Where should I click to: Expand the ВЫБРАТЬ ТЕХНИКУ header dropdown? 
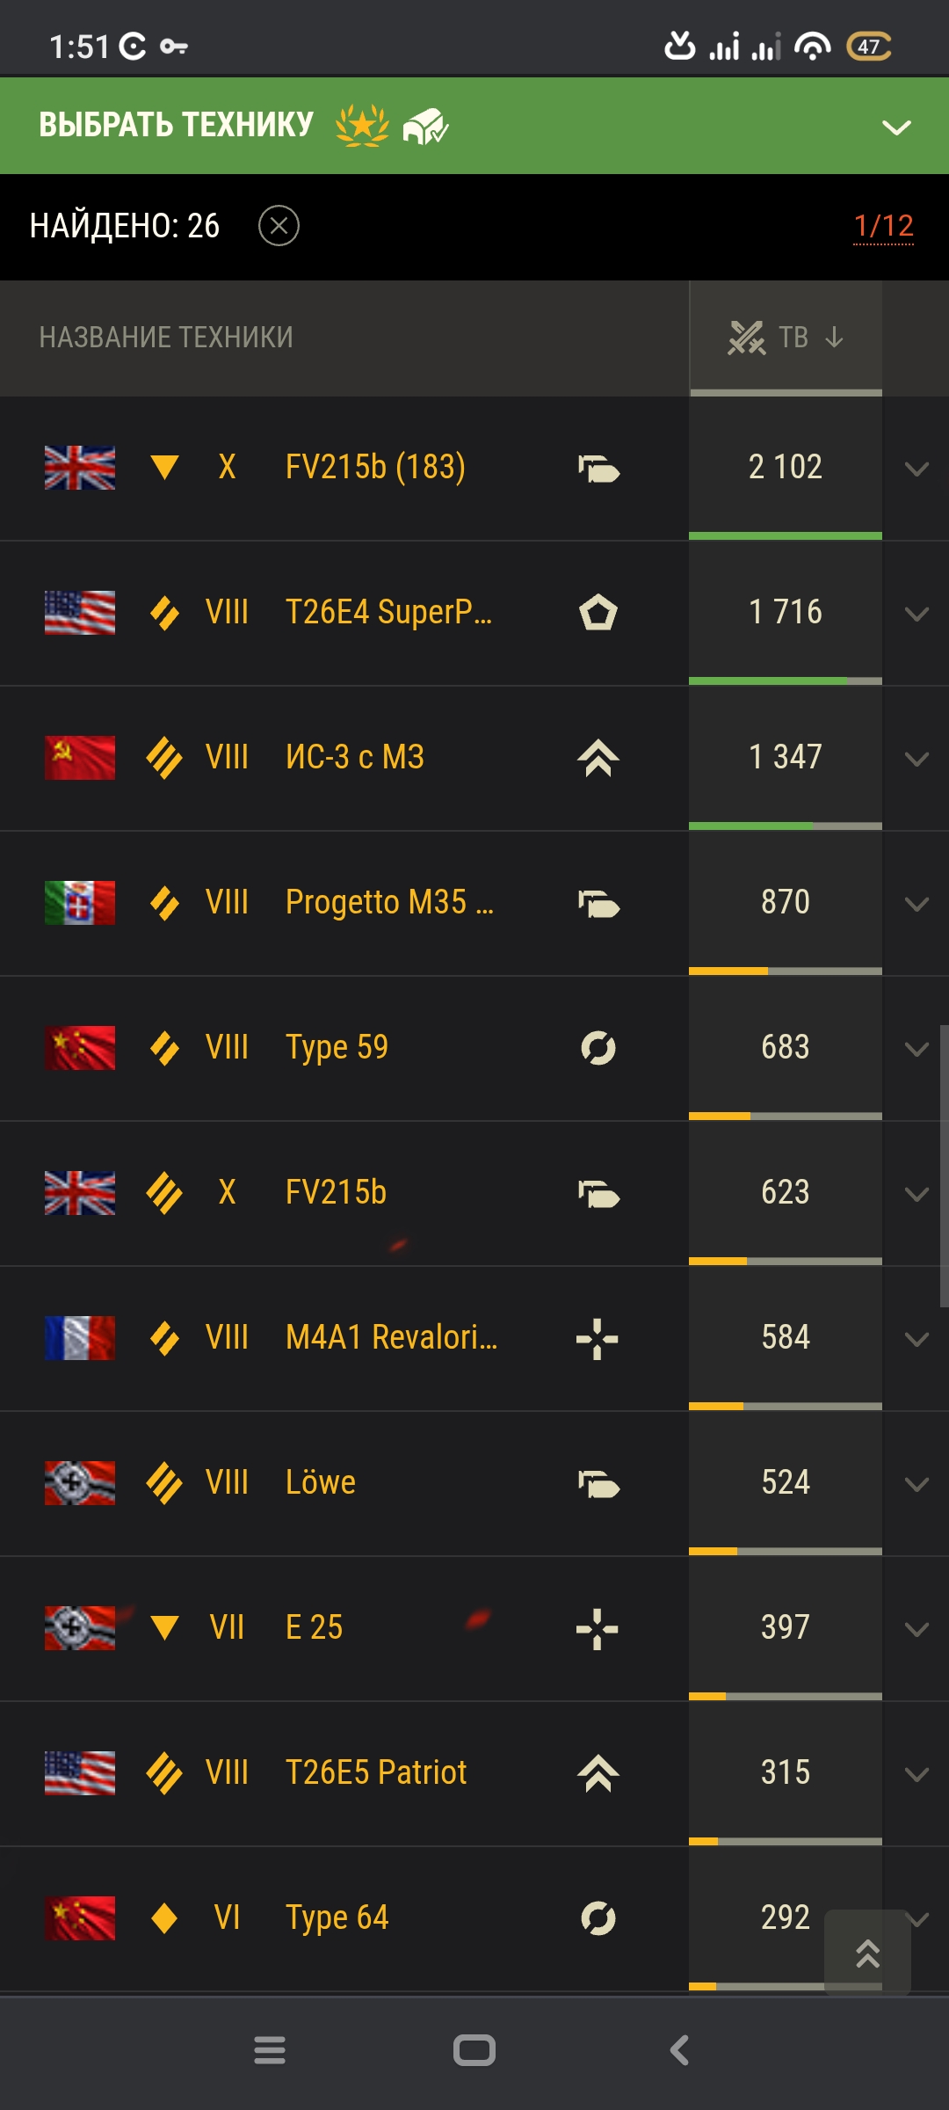896,127
